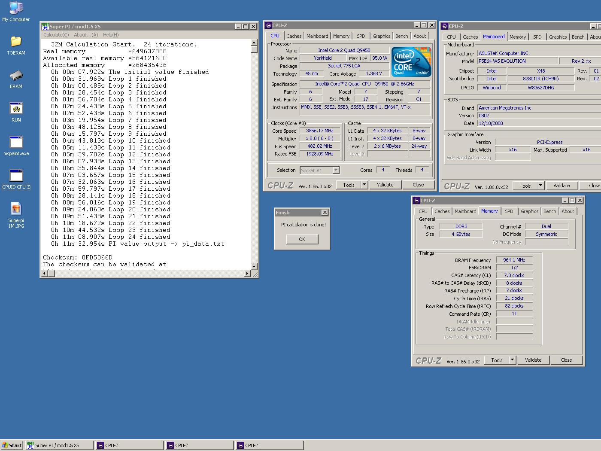Click DRAM Frequency value 964.1 MHz

[x=514, y=260]
